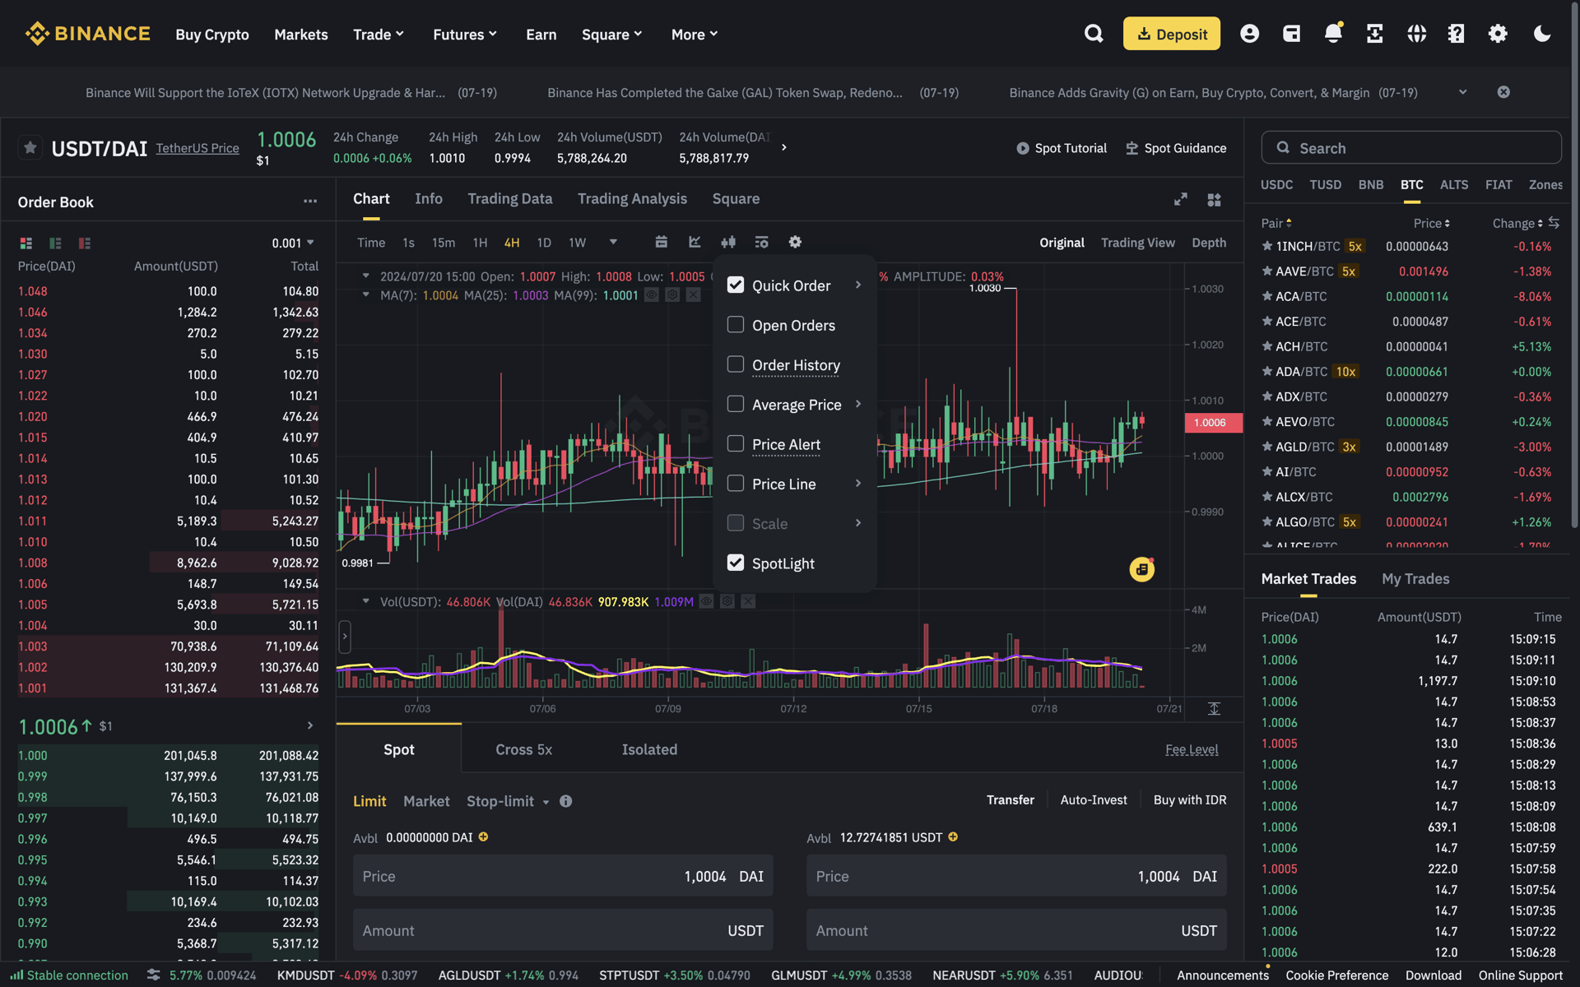The width and height of the screenshot is (1580, 987).
Task: Open TetherUS Price link
Action: click(197, 148)
